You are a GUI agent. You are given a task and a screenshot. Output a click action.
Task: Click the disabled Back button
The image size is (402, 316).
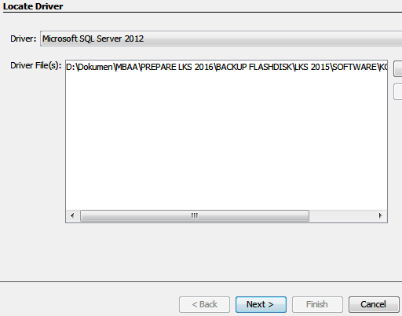tap(204, 304)
